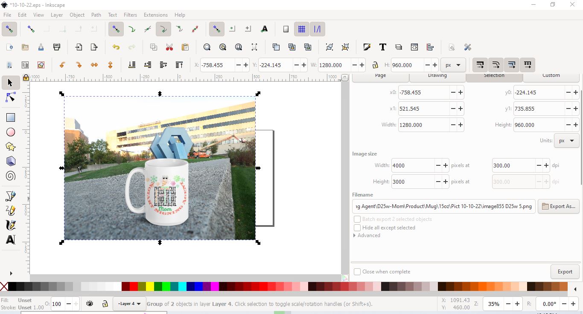Viewport: 583px width, 314px height.
Task: Expand hidden toolbox tools arrow
Action: point(11,273)
